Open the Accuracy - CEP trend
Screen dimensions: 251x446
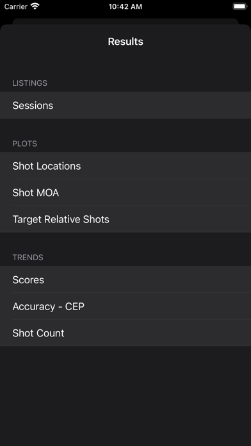point(125,306)
